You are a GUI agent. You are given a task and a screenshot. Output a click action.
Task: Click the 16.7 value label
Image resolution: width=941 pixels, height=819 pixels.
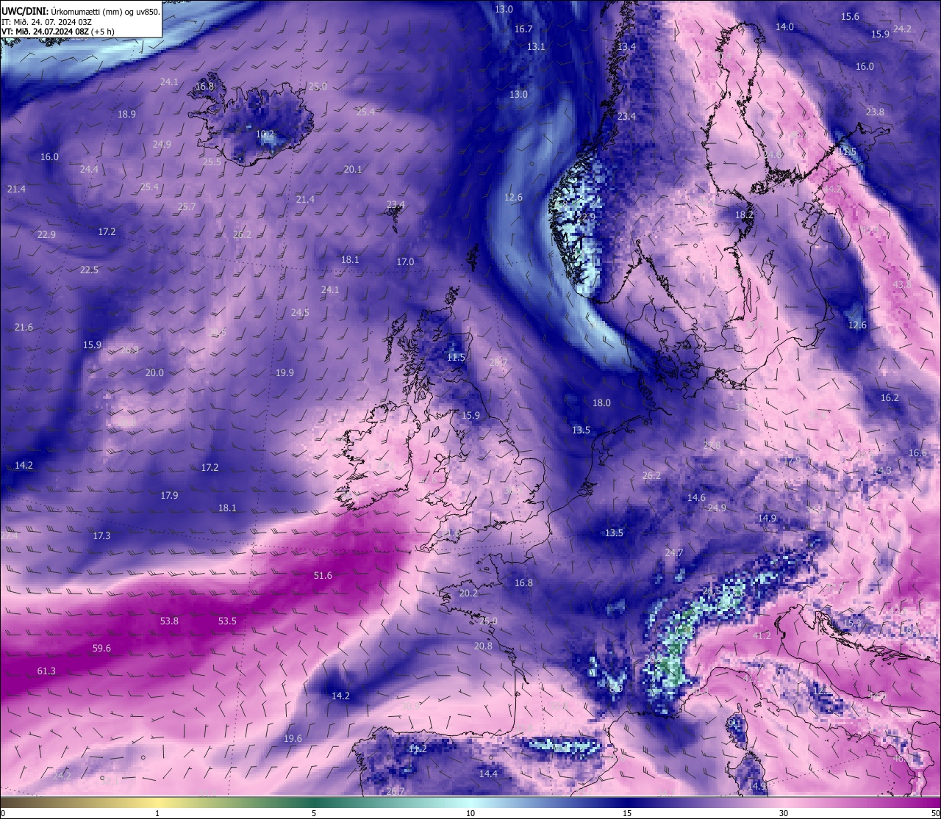point(523,29)
